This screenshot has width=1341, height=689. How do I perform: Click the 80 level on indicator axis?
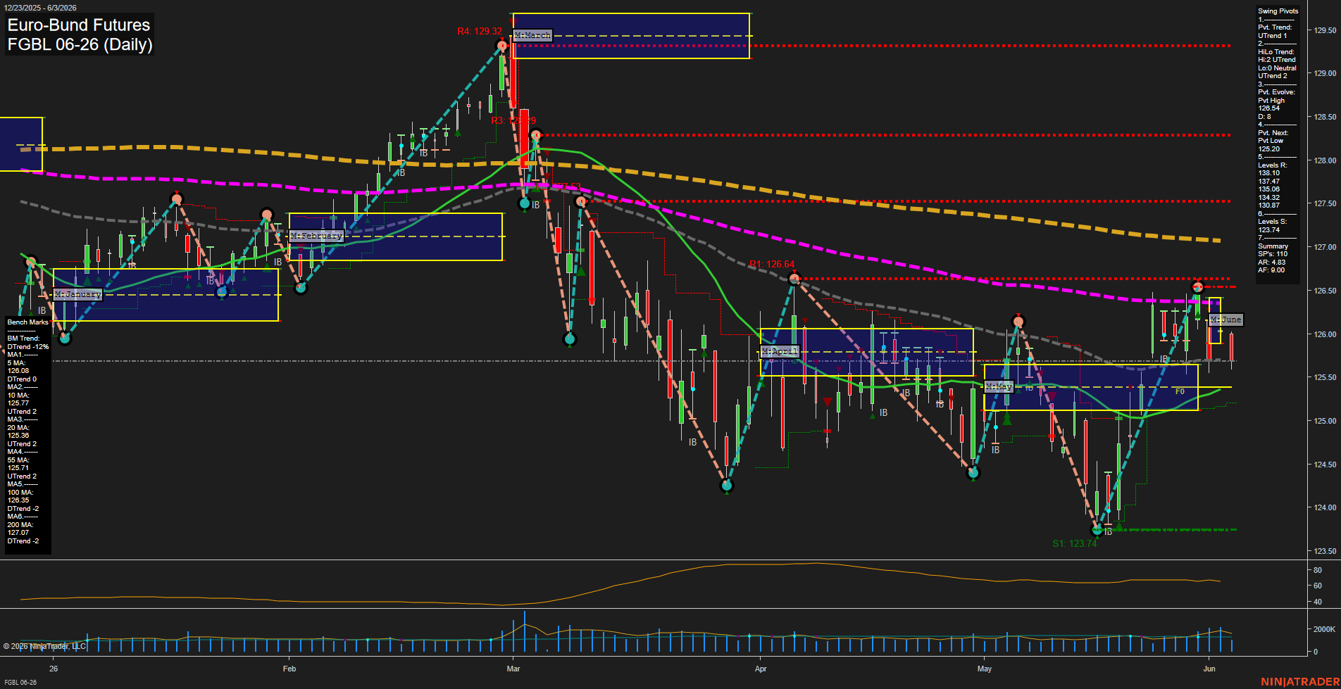tap(1318, 570)
